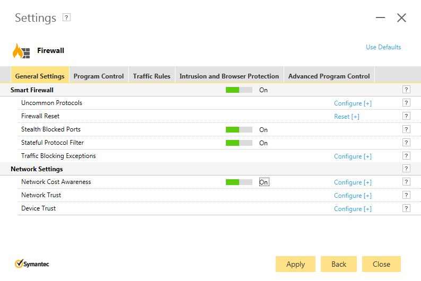
Task: Open help for Stateful Protocol Filter
Action: [x=406, y=143]
